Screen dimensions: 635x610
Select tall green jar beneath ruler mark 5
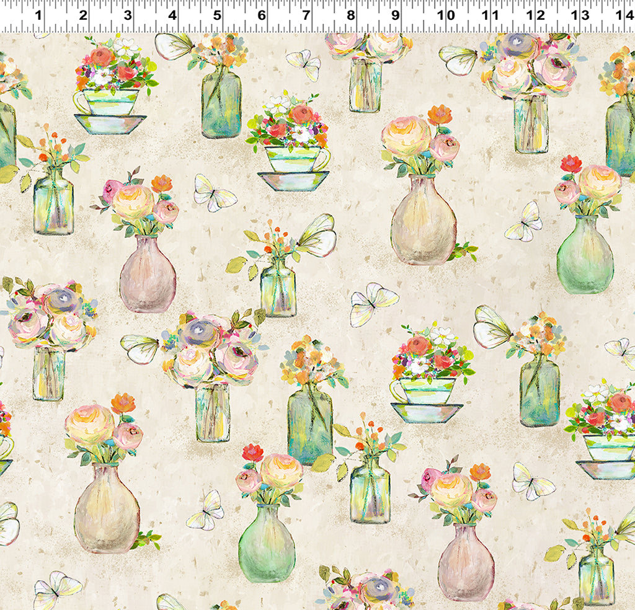coord(221,104)
